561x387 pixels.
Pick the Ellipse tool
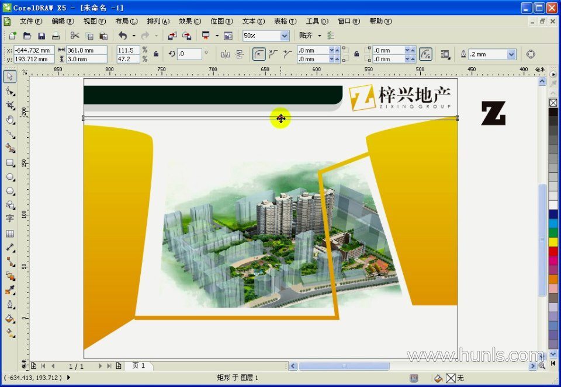pyautogui.click(x=10, y=177)
